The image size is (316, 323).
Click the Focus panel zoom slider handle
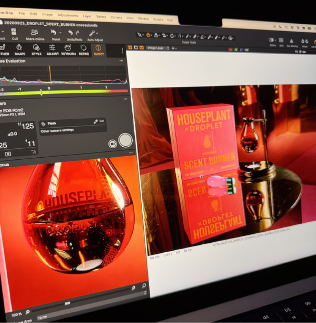(67, 303)
